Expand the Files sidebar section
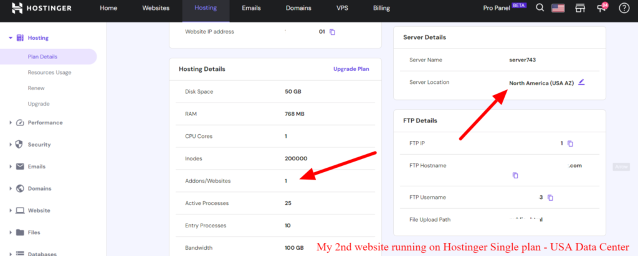Image resolution: width=638 pixels, height=256 pixels. [11, 232]
